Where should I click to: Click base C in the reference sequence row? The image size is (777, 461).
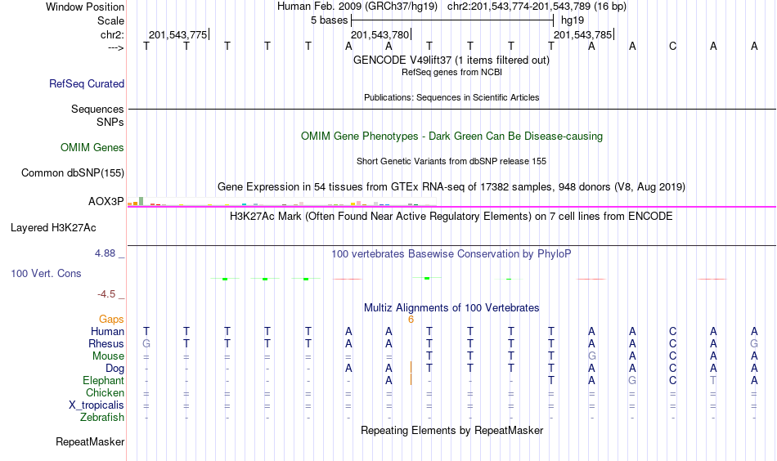tap(672, 47)
